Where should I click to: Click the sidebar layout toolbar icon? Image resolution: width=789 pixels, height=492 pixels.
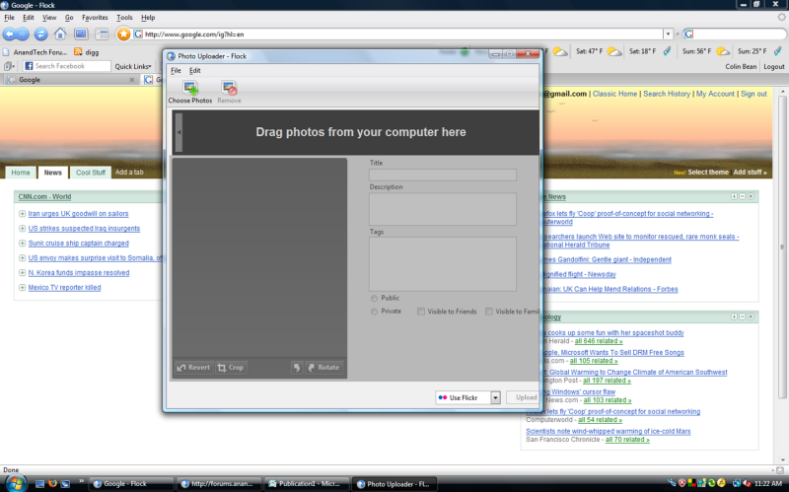[102, 35]
